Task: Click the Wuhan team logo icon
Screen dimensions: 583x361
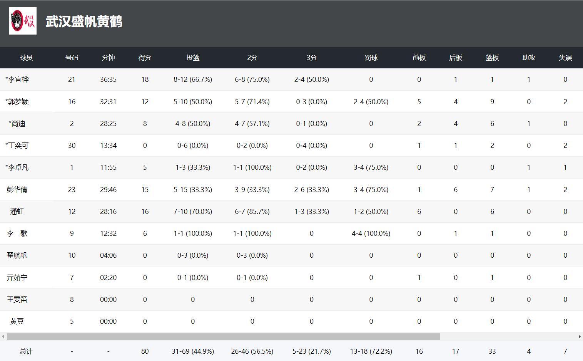Action: click(x=23, y=21)
